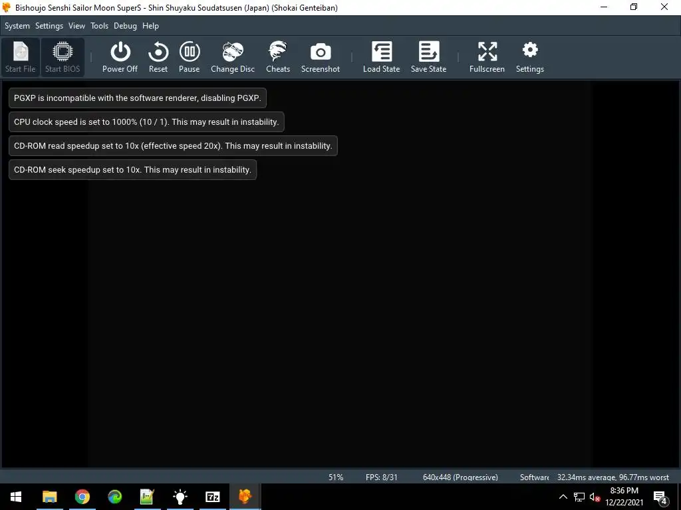Click the Software renderer status label

534,477
